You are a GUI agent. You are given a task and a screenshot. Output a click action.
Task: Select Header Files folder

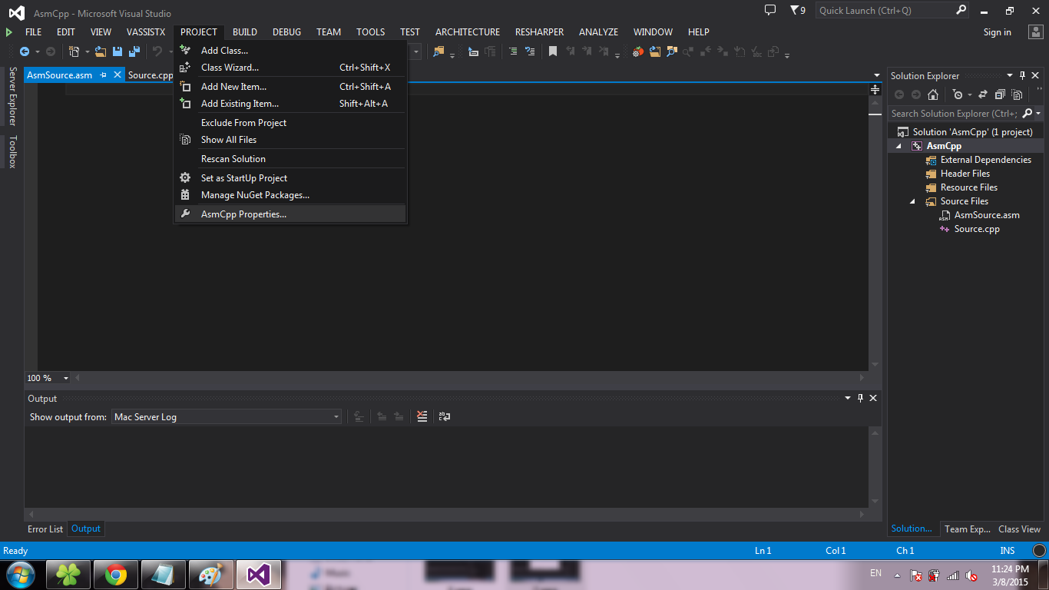[965, 174]
